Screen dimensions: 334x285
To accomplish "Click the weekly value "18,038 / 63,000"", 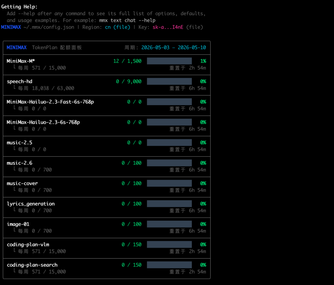I will pos(53,88).
